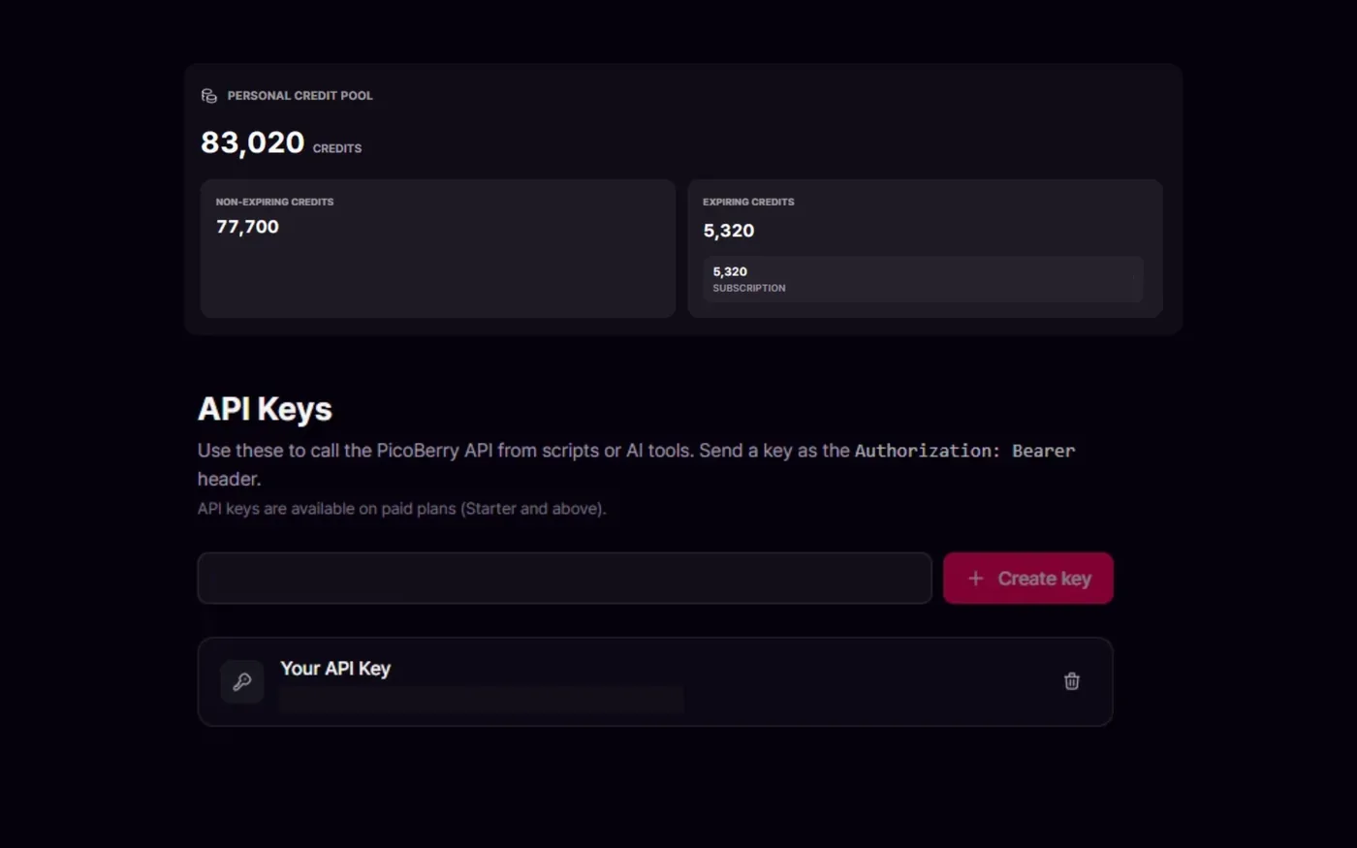The width and height of the screenshot is (1357, 848).
Task: Click the API Keys section heading
Action: click(265, 409)
